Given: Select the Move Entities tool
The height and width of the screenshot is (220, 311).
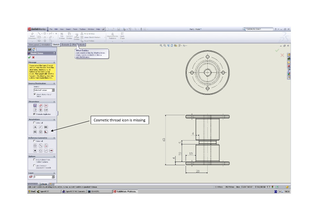Looking at the screenshot, I should click(87, 41).
